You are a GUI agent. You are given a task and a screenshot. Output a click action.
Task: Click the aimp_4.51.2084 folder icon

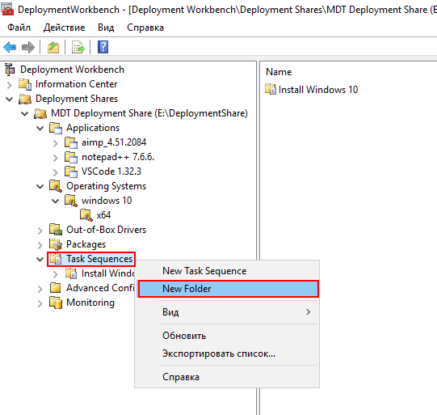(71, 142)
